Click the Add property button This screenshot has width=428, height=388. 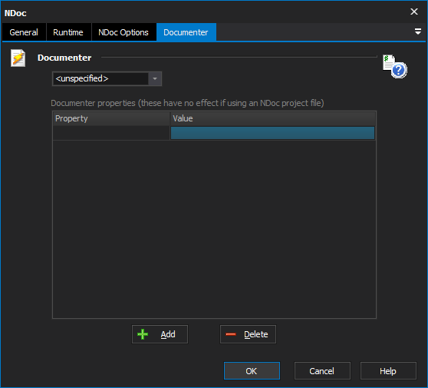click(x=160, y=334)
